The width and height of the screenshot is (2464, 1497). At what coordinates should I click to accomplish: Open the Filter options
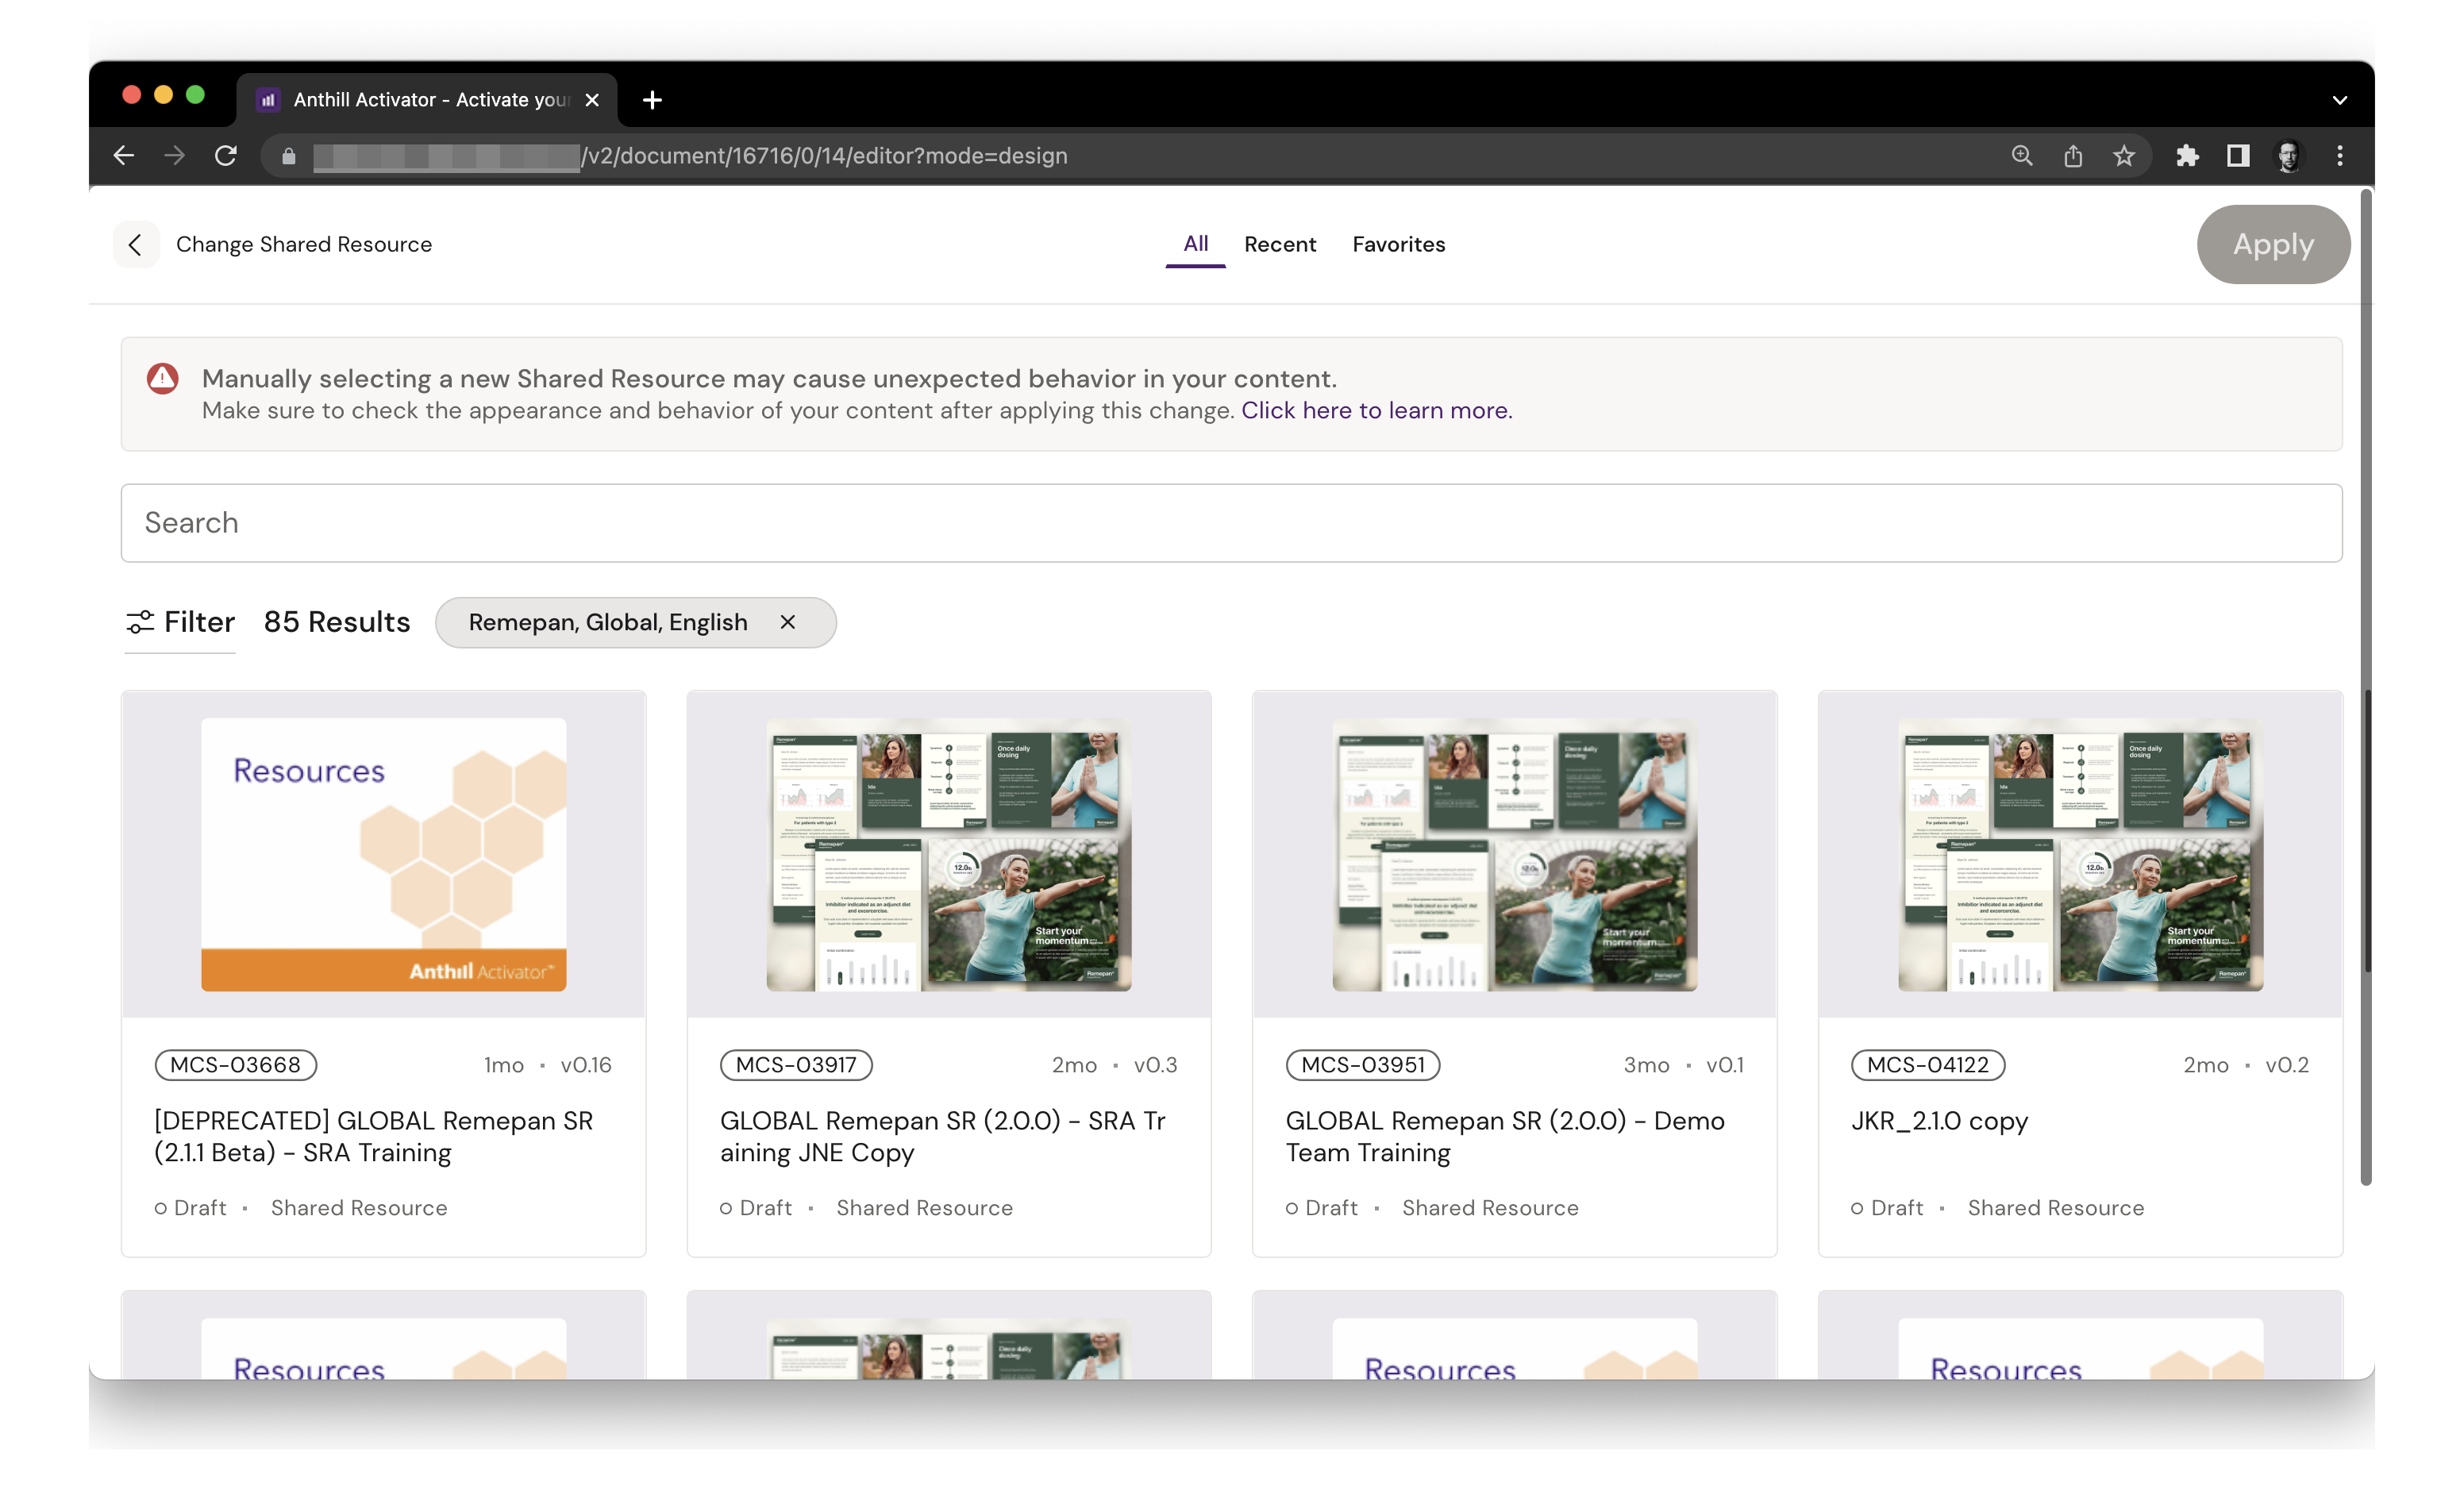coord(181,622)
